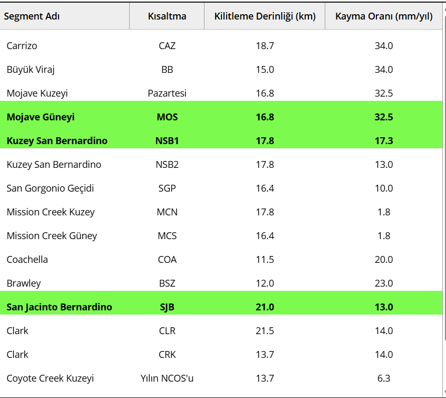This screenshot has width=446, height=398.
Task: Select the San Gorgonio Geçidi row
Action: 221,188
